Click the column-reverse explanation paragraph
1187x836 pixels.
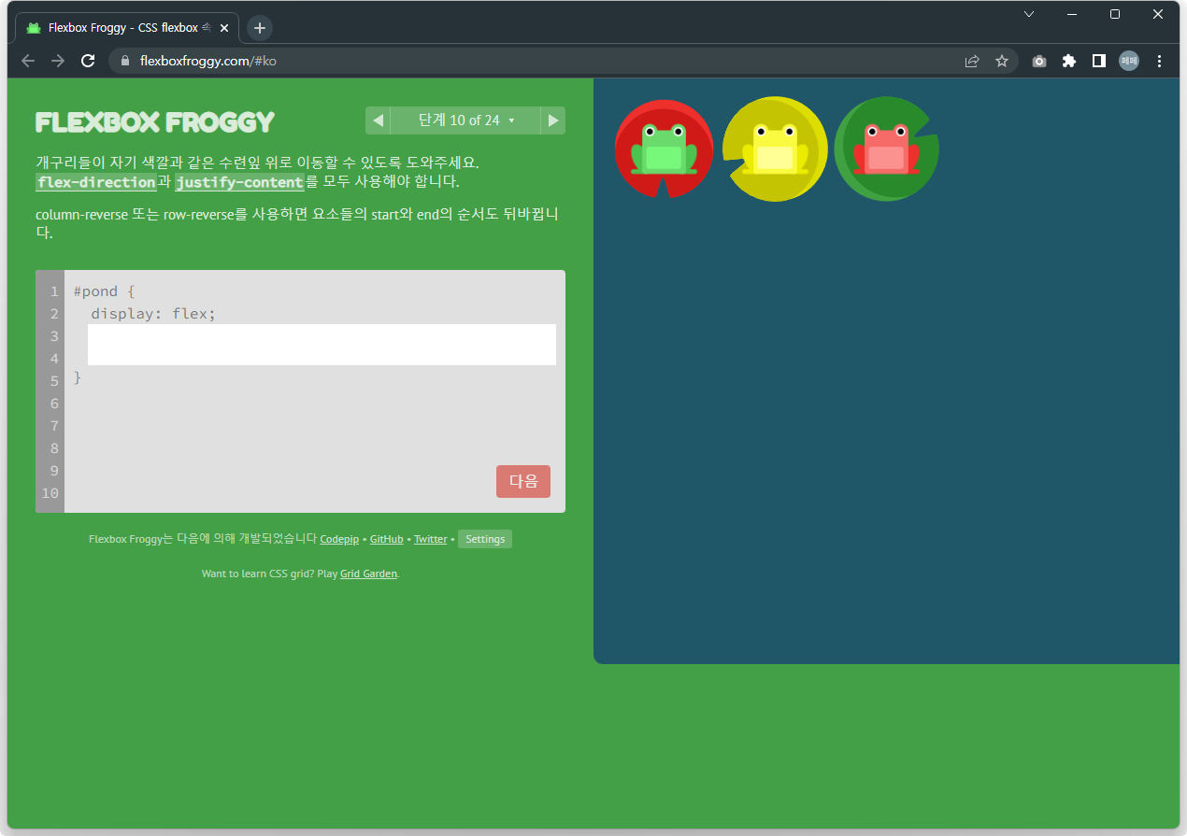point(296,224)
